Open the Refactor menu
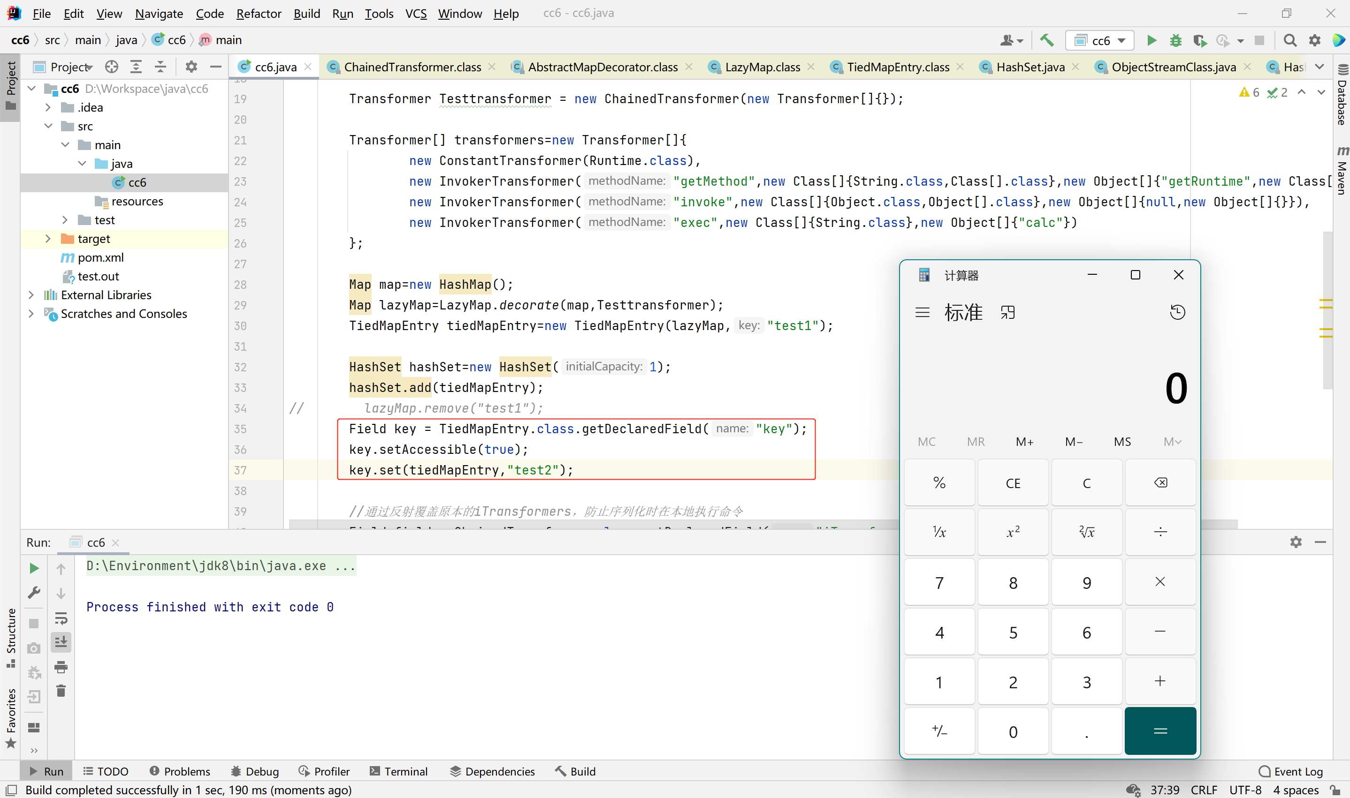 (x=258, y=14)
